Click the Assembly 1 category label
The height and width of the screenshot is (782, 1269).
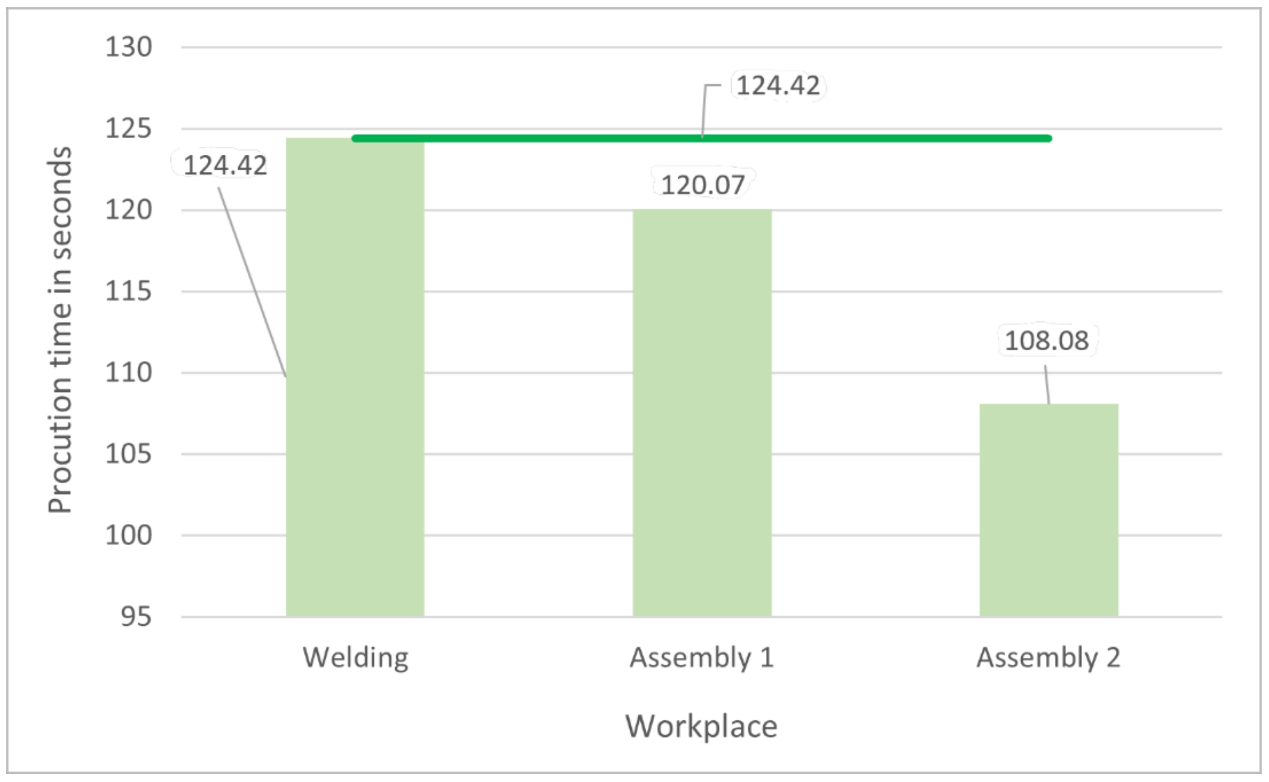pos(701,658)
